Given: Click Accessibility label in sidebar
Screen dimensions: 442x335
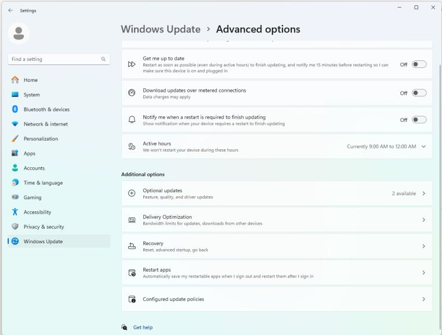Looking at the screenshot, I should pos(37,212).
